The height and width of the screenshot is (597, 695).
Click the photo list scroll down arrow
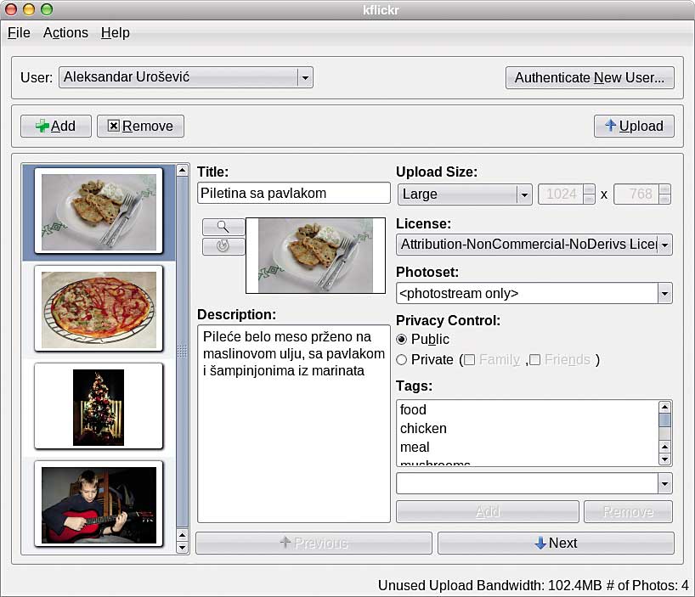click(x=182, y=548)
